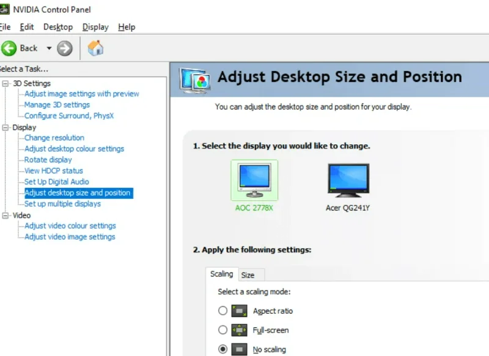Screen dimensions: 489x356
Task: Open View HDCP status
Action: 54,171
